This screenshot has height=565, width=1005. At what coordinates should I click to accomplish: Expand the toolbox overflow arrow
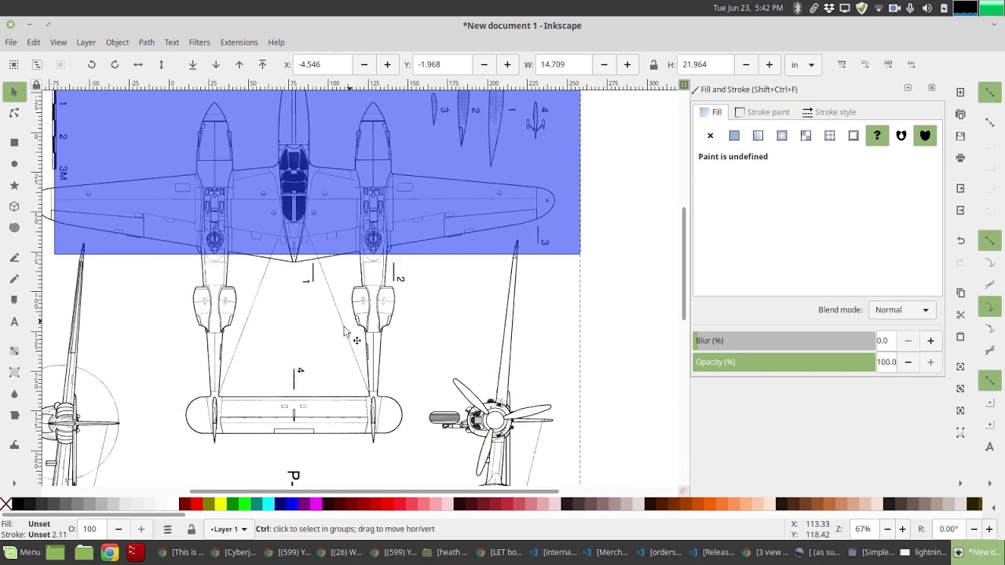tap(14, 483)
